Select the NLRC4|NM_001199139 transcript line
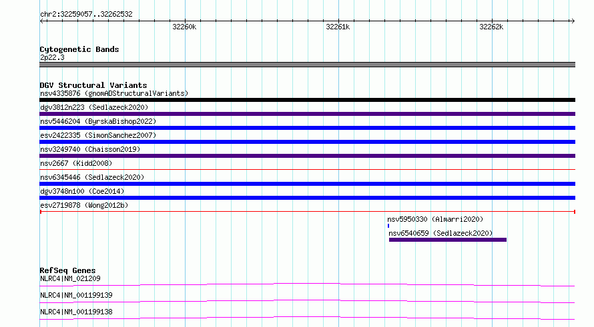Image resolution: width=594 pixels, height=327 pixels. pos(307,301)
